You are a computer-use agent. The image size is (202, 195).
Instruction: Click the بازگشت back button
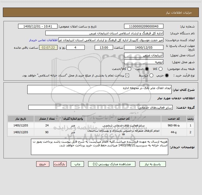tap(60, 164)
